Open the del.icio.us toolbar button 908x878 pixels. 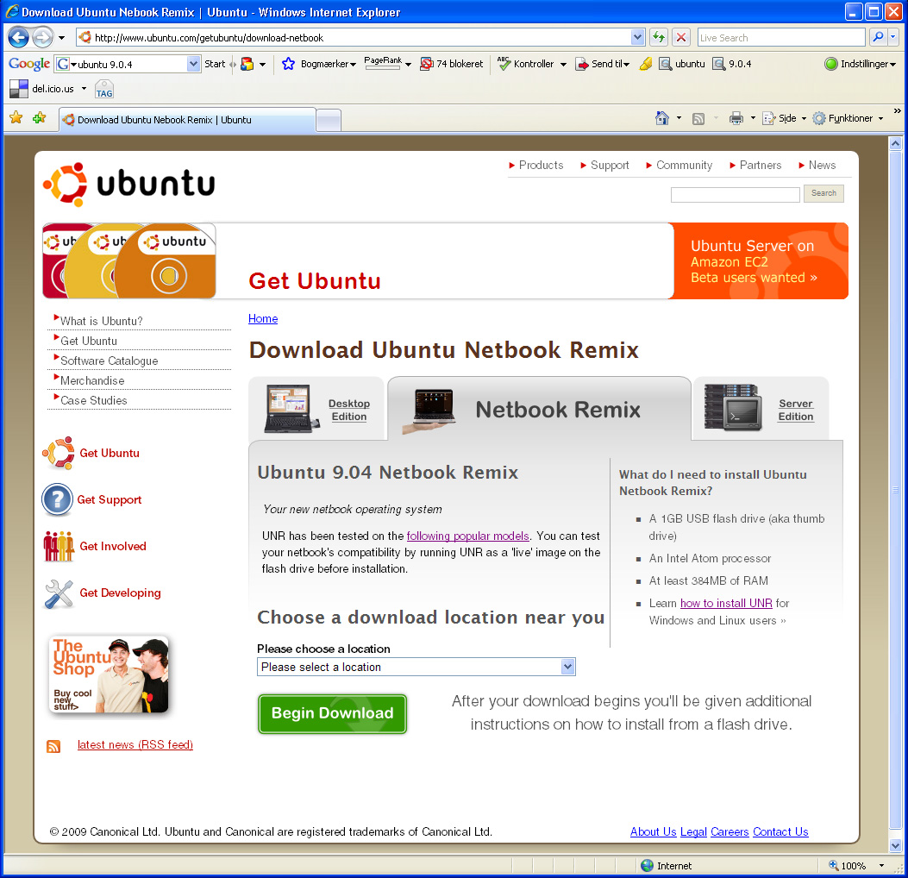[x=41, y=89]
